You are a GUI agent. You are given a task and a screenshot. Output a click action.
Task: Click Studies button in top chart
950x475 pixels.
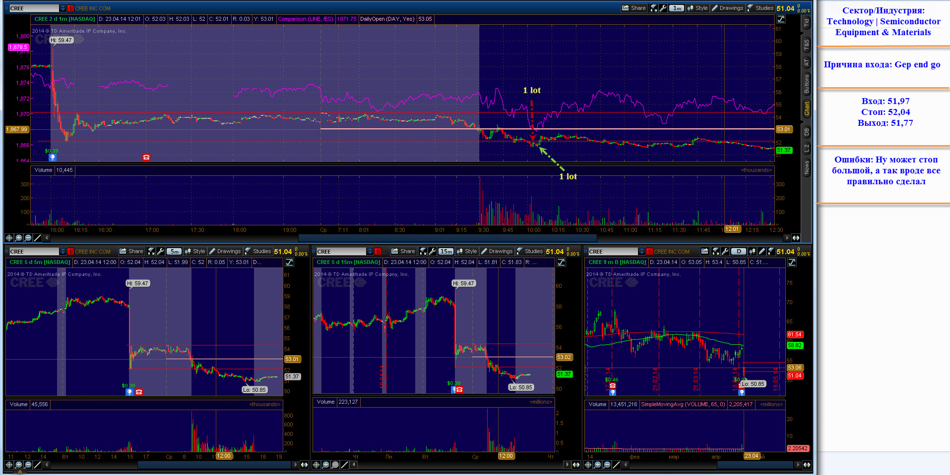coord(760,8)
